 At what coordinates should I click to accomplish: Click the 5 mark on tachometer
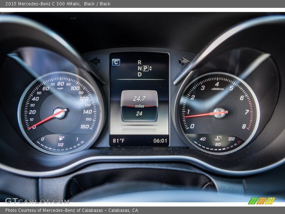[x=231, y=88]
